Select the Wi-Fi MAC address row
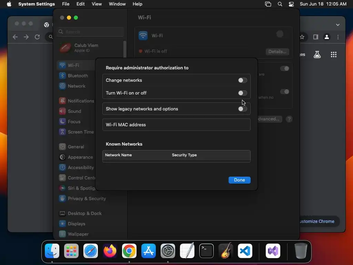The image size is (353, 265). tap(176, 125)
